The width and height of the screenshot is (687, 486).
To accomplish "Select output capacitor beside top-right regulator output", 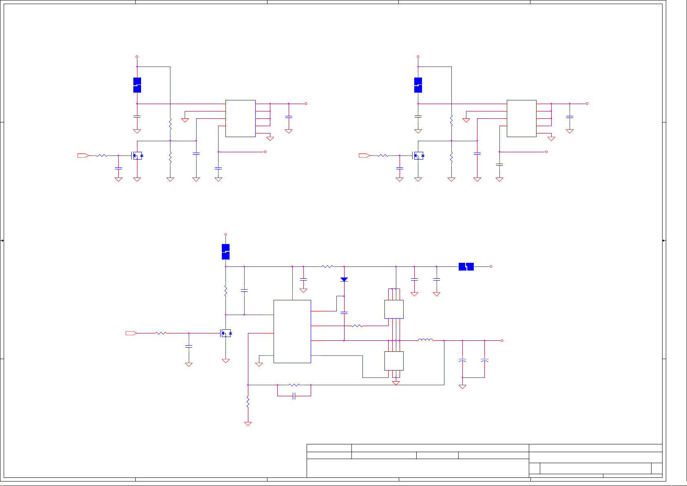I will (570, 117).
